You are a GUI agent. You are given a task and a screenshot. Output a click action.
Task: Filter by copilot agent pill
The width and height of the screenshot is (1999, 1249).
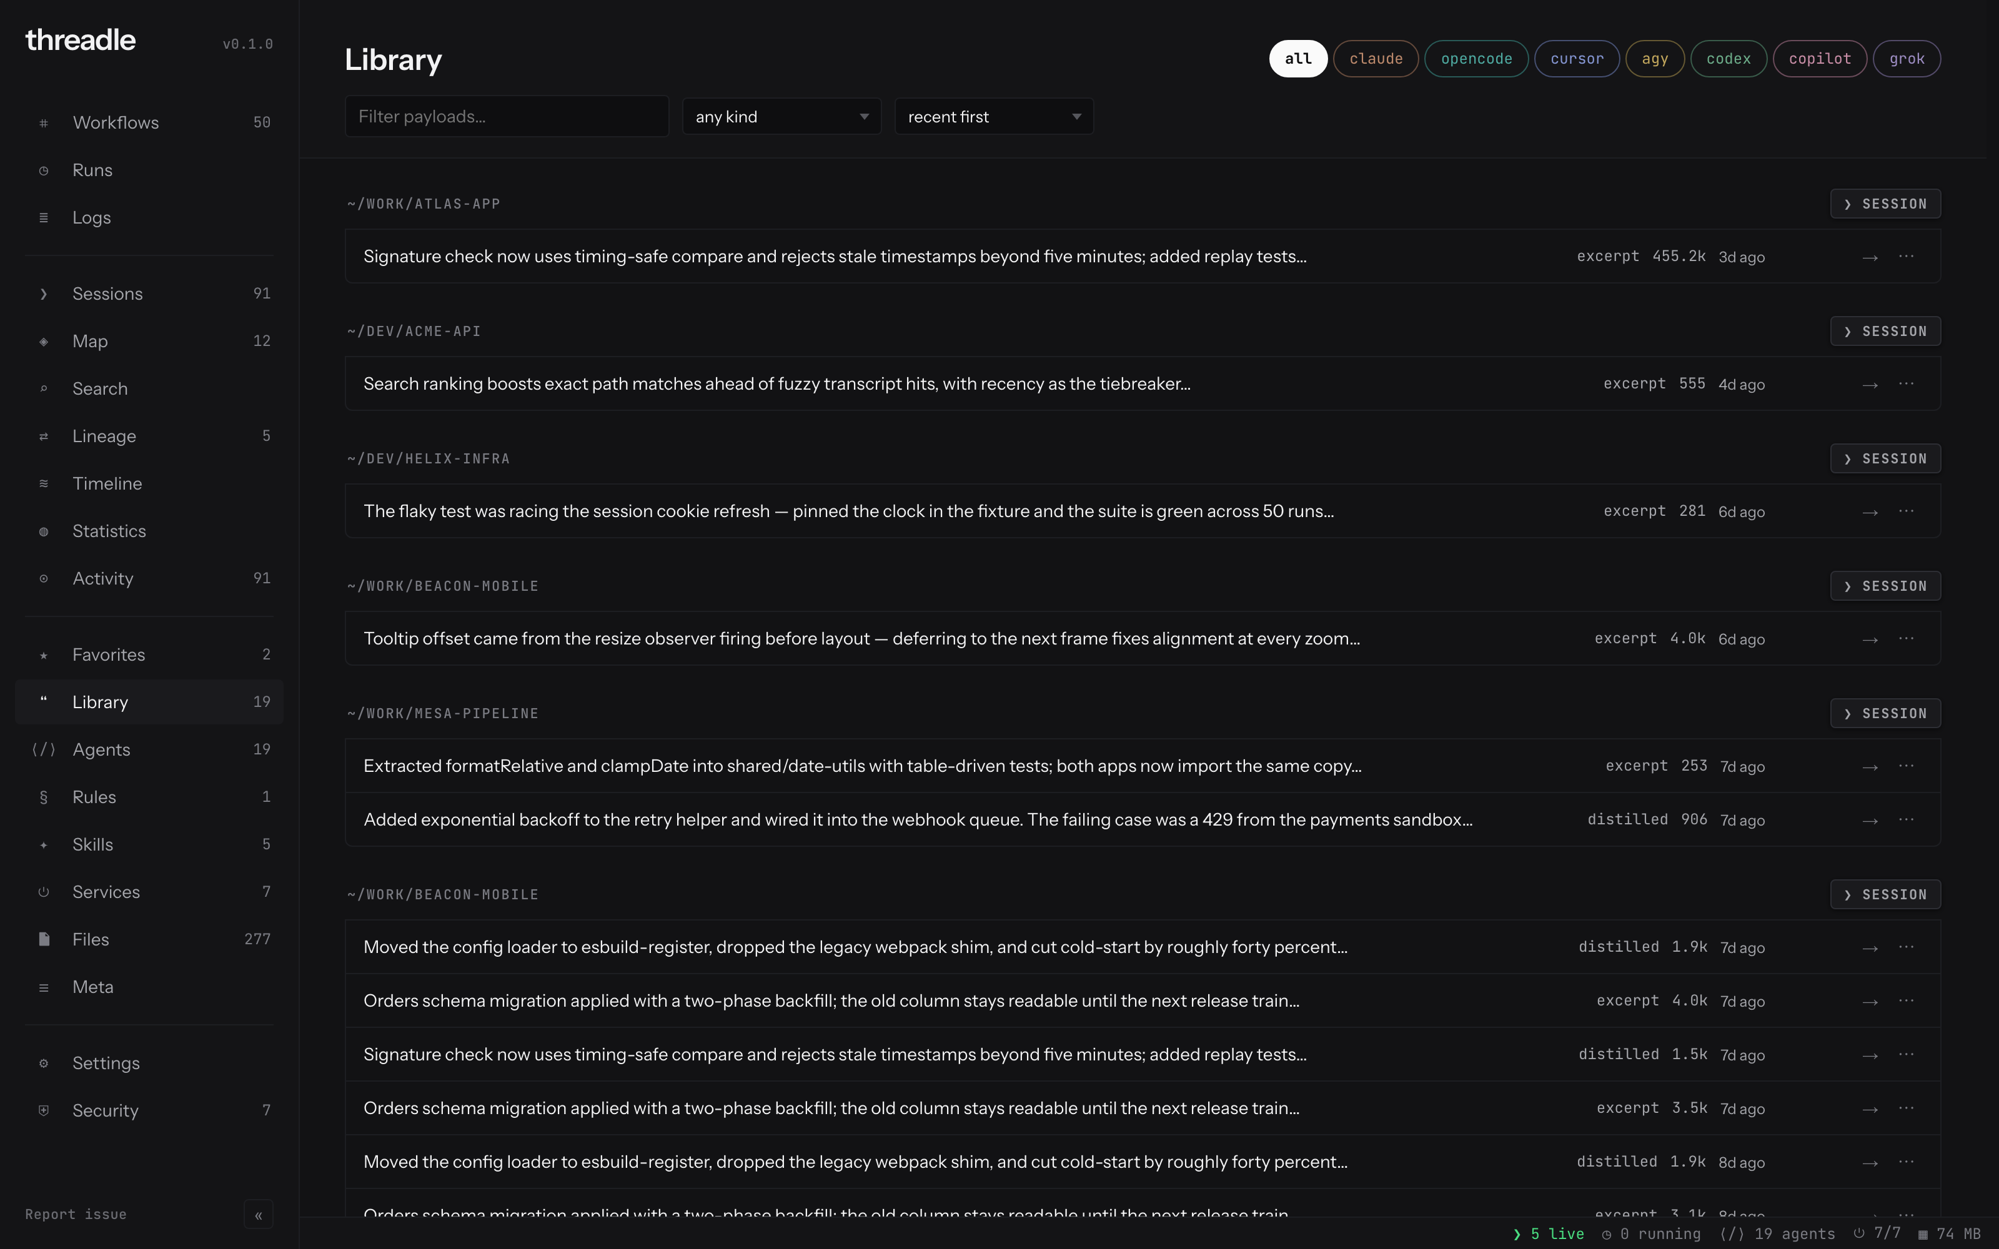pyautogui.click(x=1820, y=59)
